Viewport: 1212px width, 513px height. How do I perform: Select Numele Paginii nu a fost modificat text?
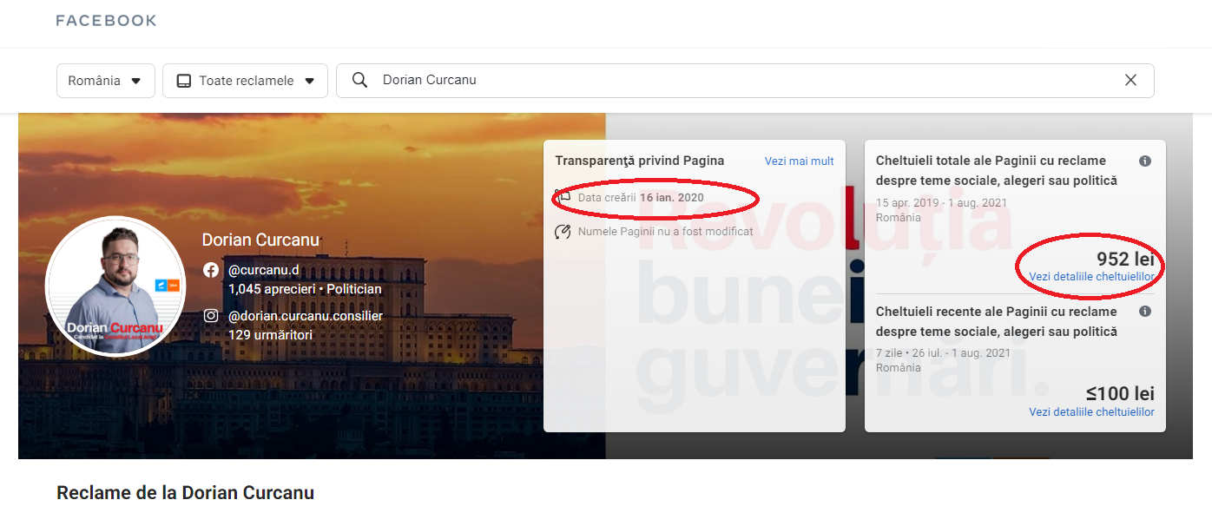coord(666,232)
